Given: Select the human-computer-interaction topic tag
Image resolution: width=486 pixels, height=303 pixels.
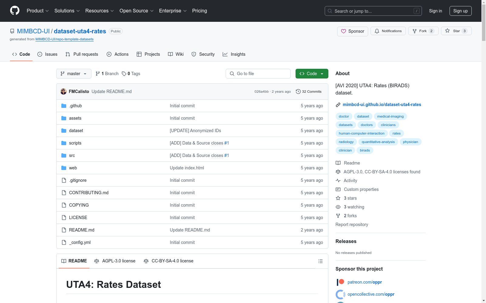Looking at the screenshot, I should coord(361,133).
